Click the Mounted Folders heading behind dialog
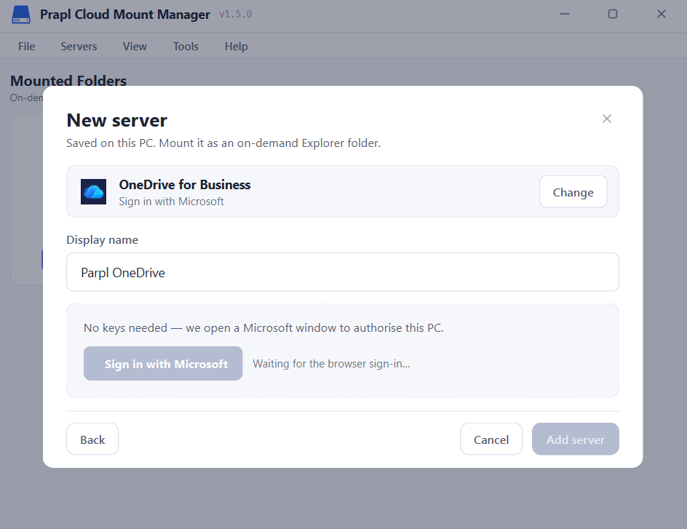The height and width of the screenshot is (529, 687). (x=68, y=81)
